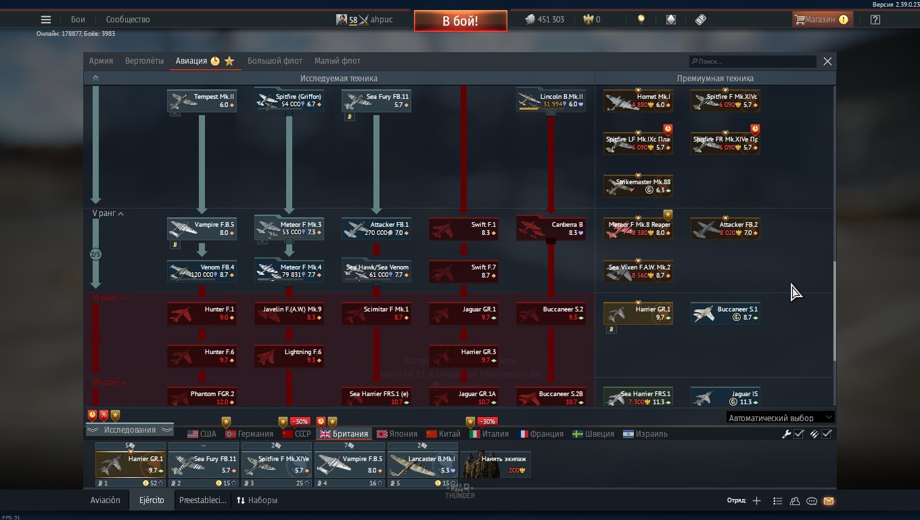Toggle the auto-refill ammo checkbox

pos(827,434)
